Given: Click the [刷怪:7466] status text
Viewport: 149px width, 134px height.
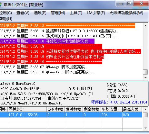Looking at the screenshot, I should click(x=117, y=85).
